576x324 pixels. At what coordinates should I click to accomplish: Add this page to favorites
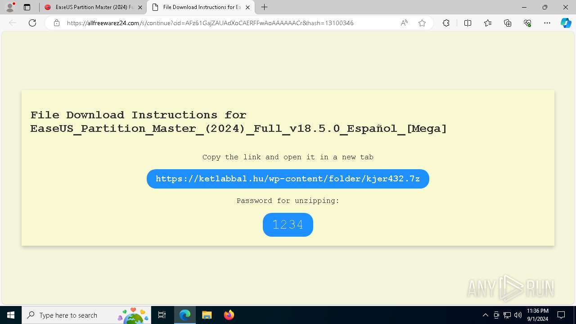pyautogui.click(x=422, y=23)
